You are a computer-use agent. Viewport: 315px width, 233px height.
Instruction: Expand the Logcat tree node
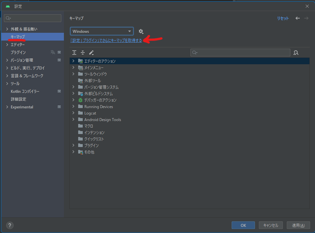pos(73,113)
